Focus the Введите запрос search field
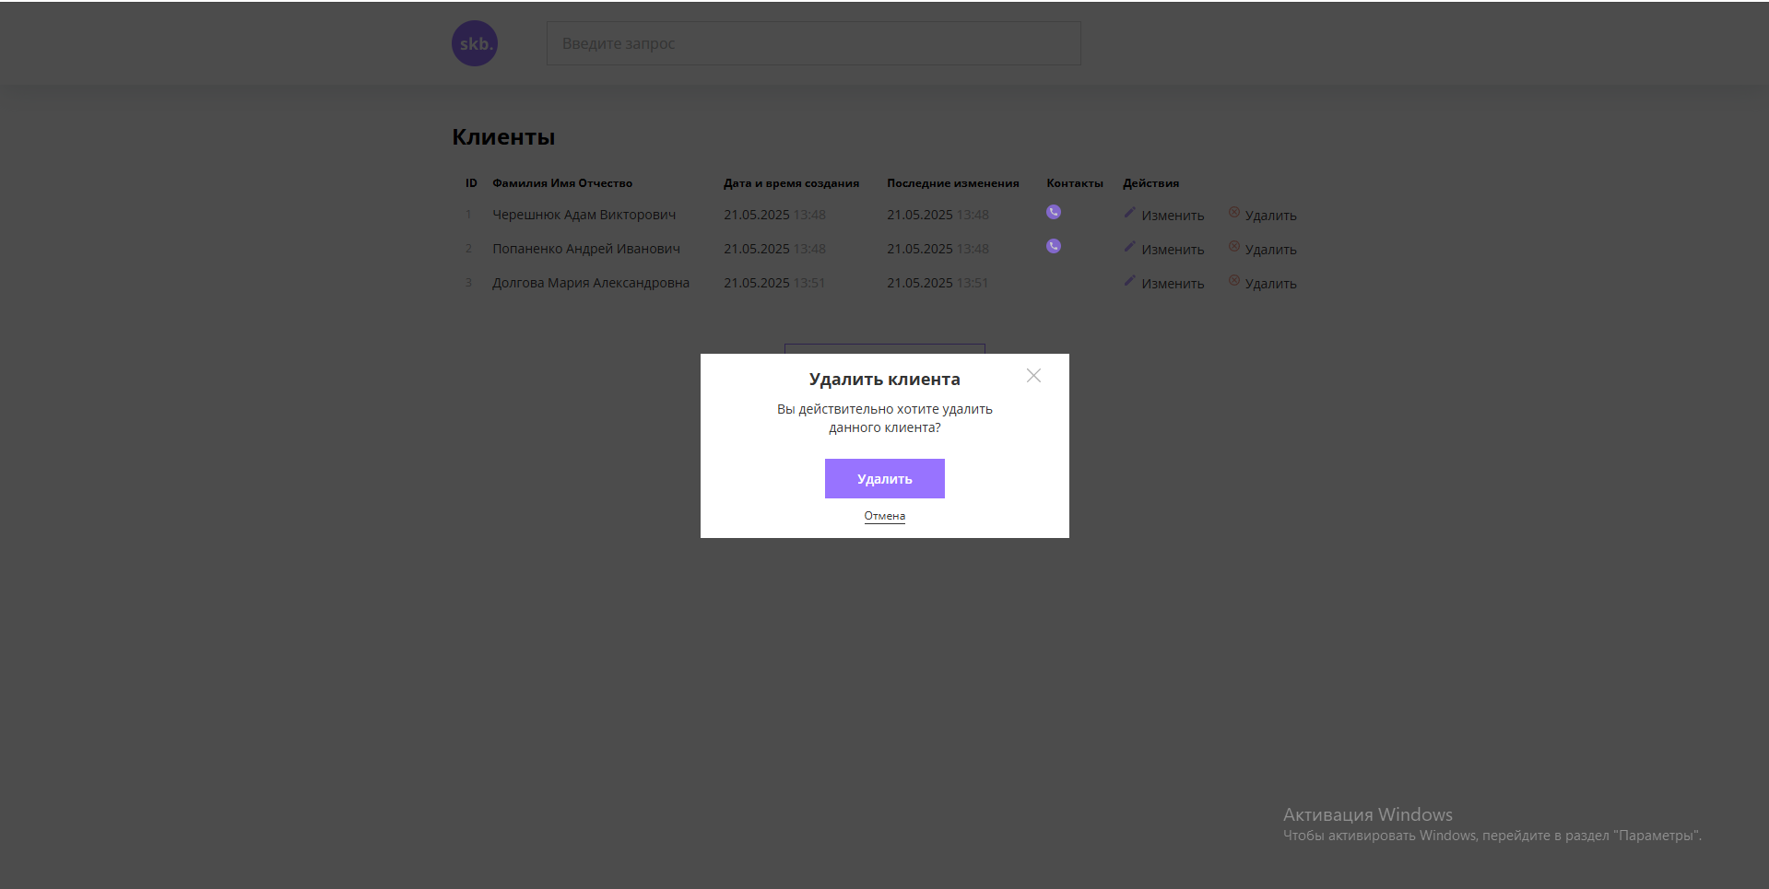The image size is (1769, 889). 813,43
